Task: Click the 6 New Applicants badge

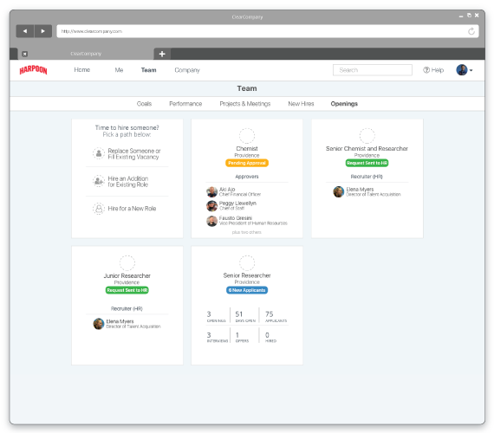Action: pyautogui.click(x=247, y=290)
